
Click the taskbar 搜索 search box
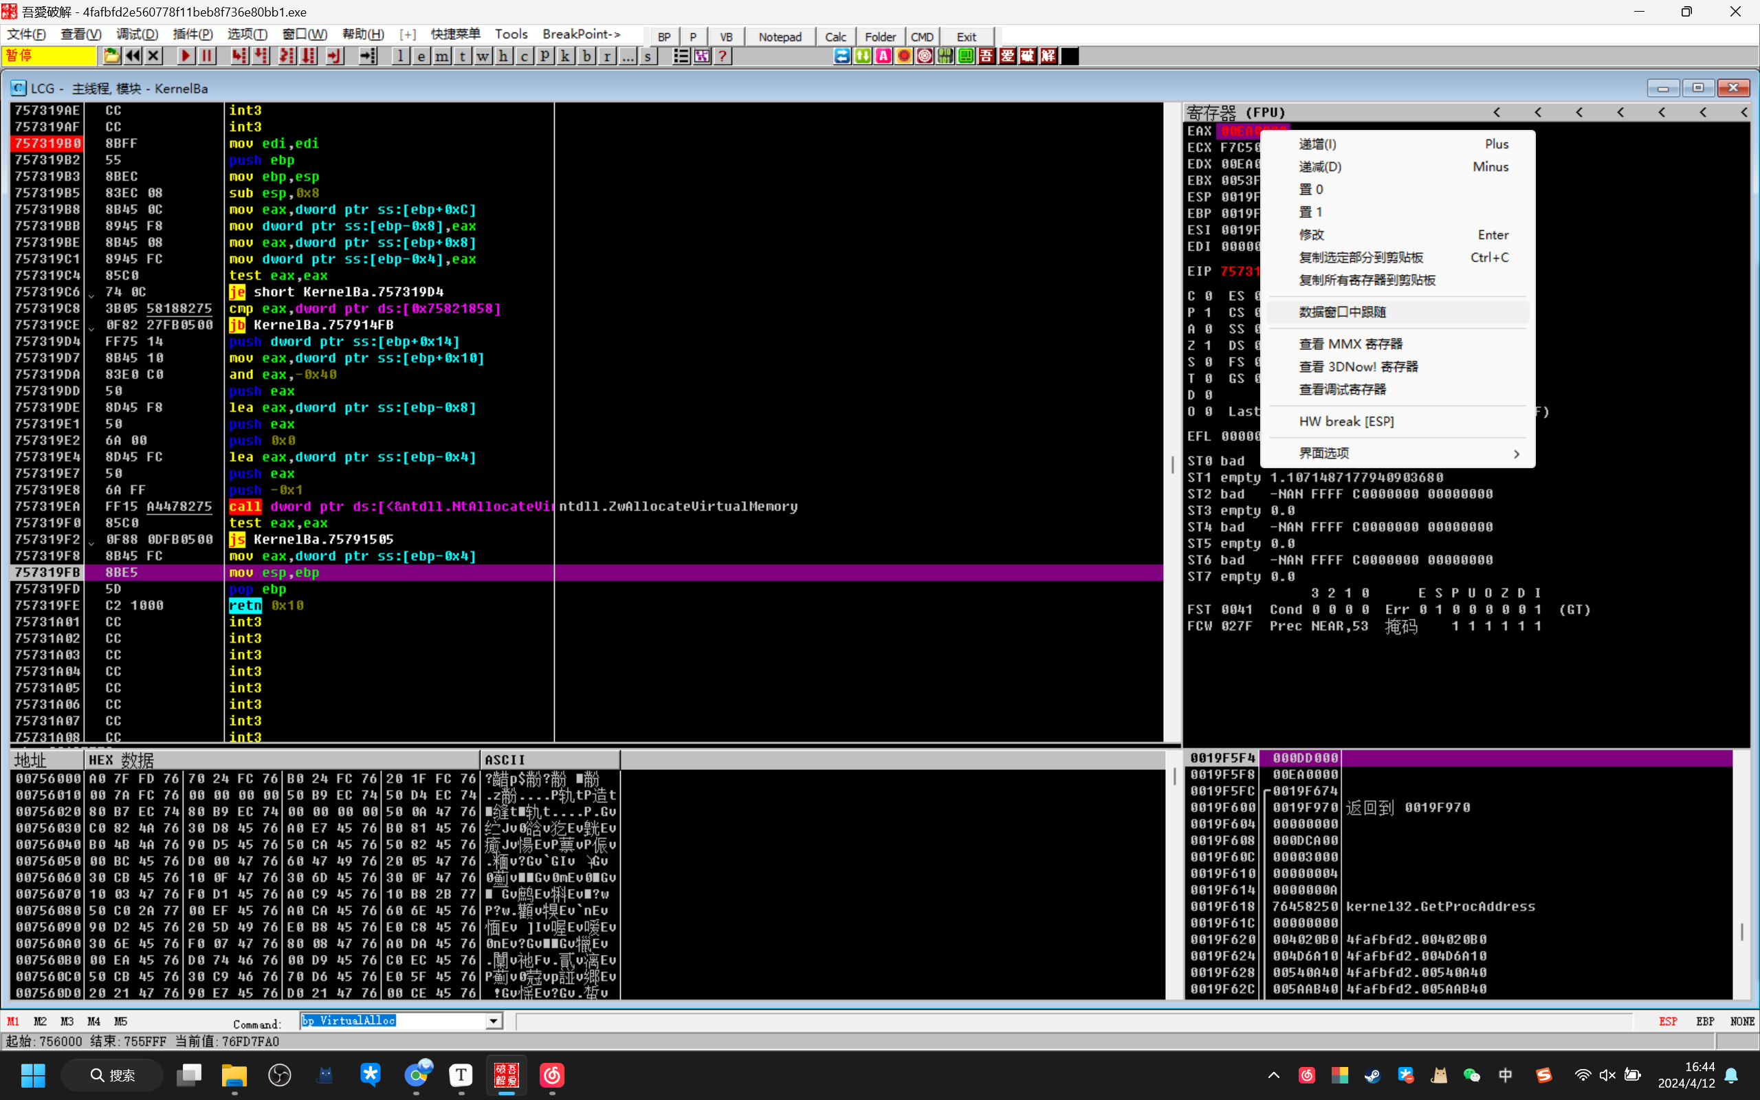click(x=112, y=1075)
